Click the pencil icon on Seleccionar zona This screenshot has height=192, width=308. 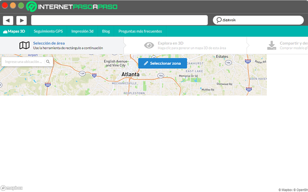(x=146, y=63)
